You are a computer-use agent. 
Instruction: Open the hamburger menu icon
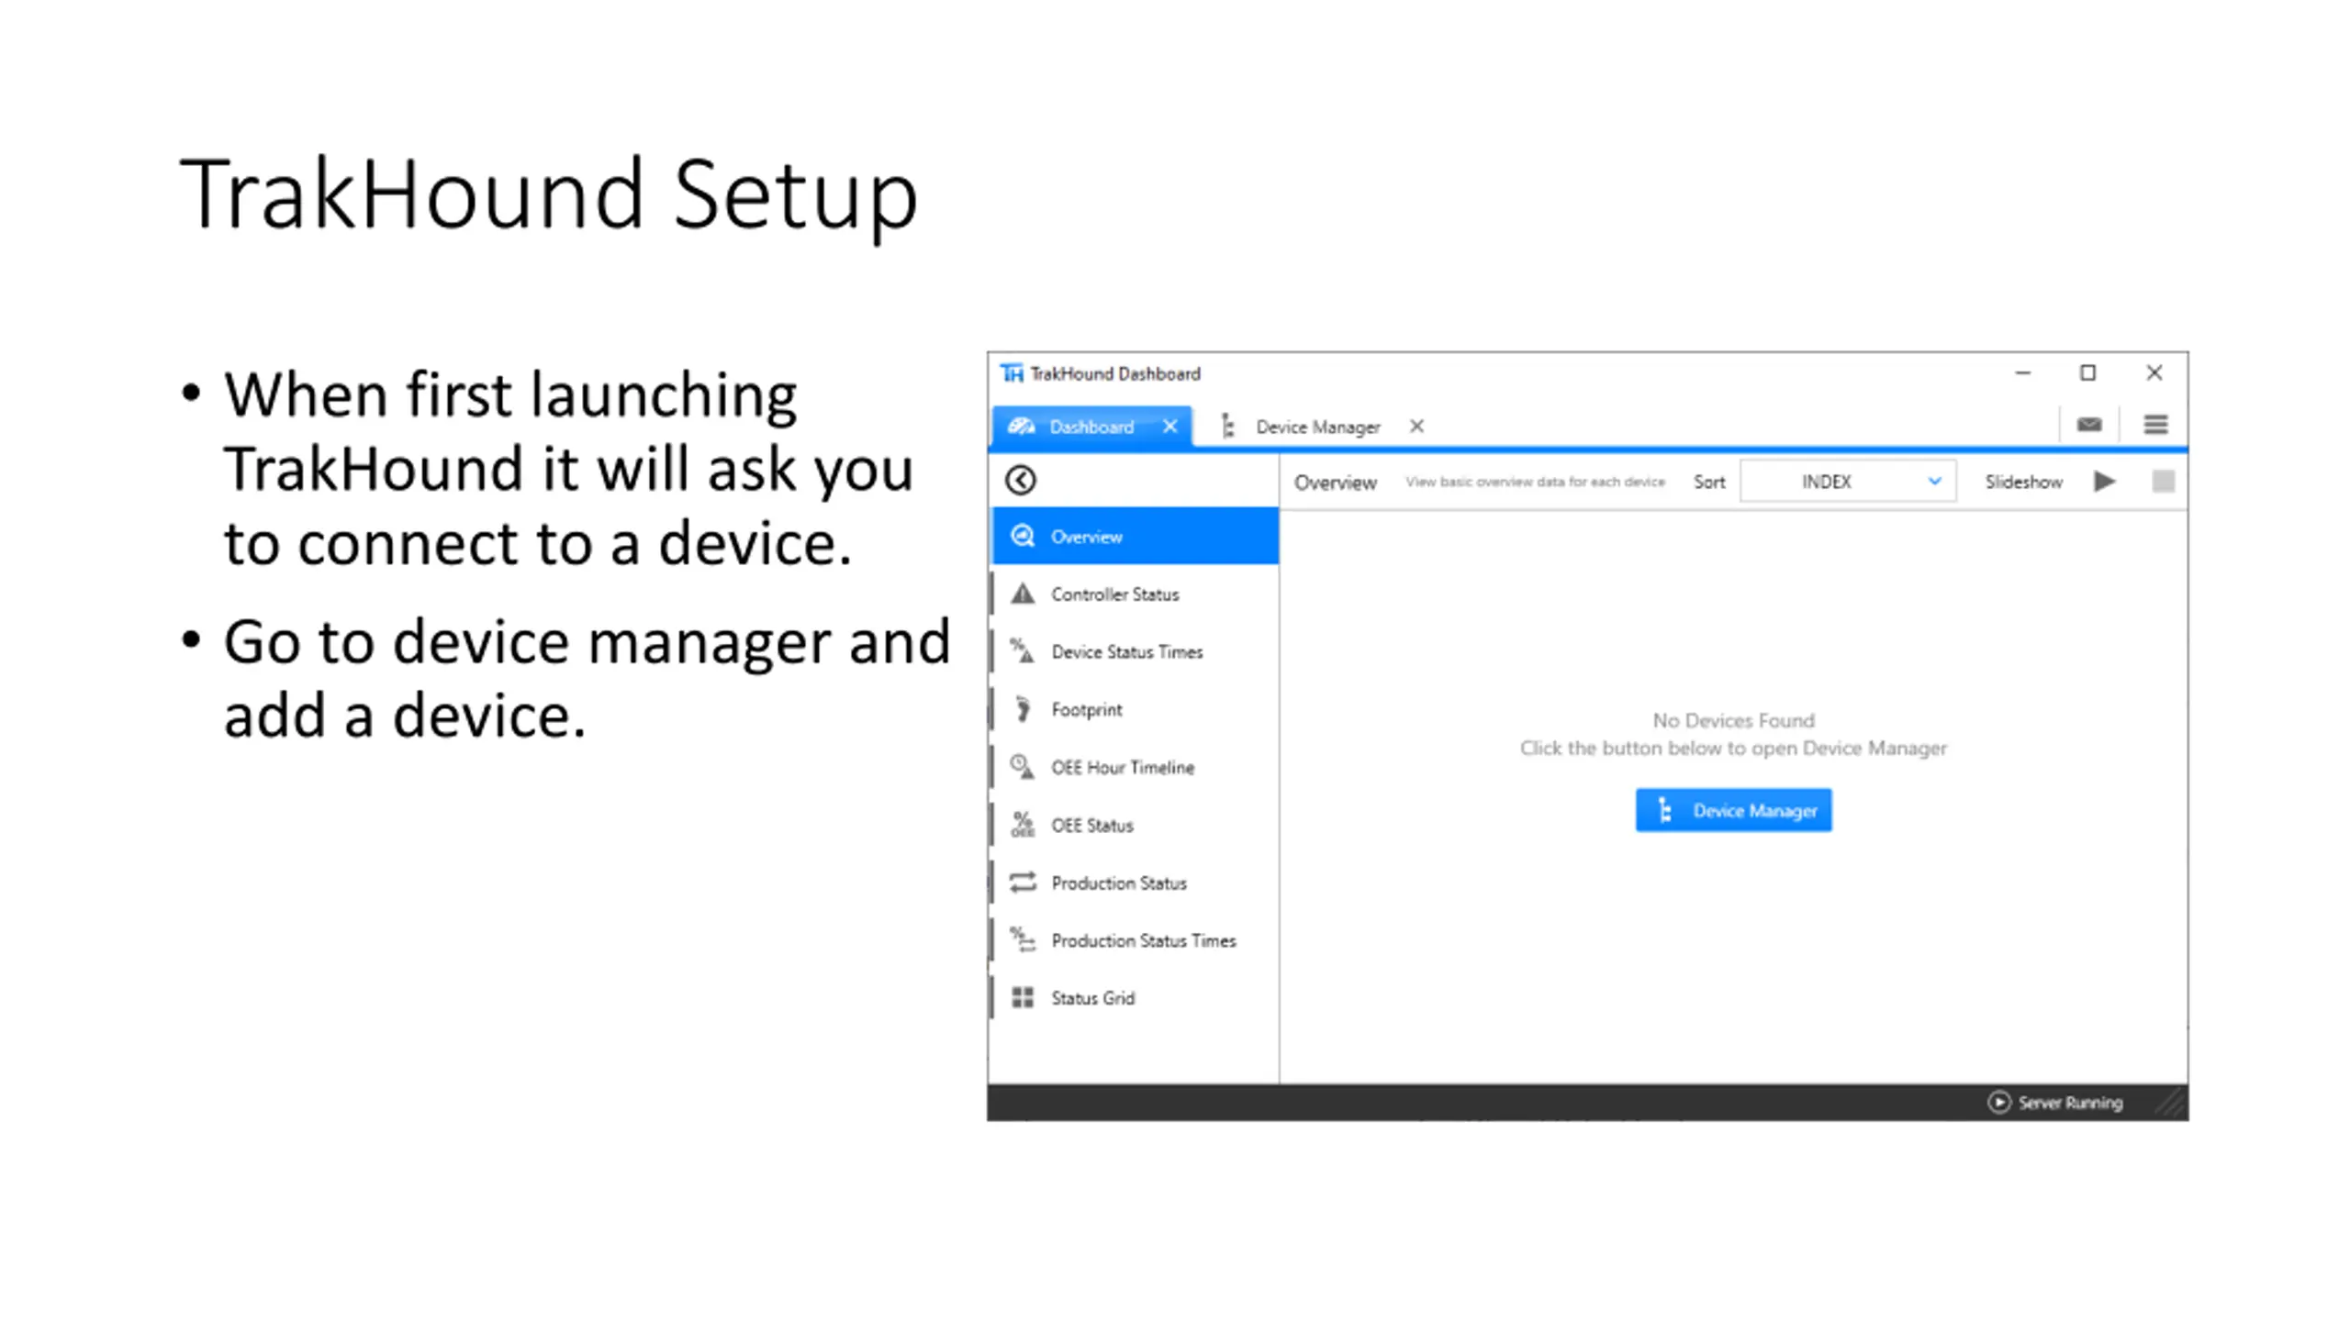(2155, 425)
